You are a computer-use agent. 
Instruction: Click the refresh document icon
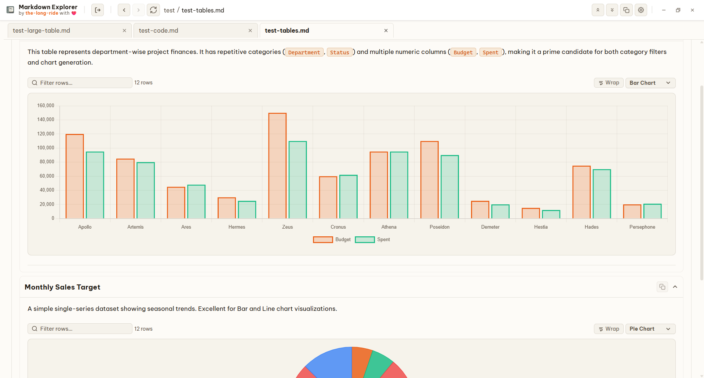click(x=153, y=10)
